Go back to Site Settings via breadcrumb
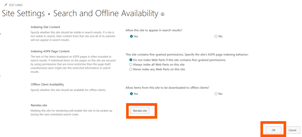Viewport: 302px width, 137px height. pos(23,13)
